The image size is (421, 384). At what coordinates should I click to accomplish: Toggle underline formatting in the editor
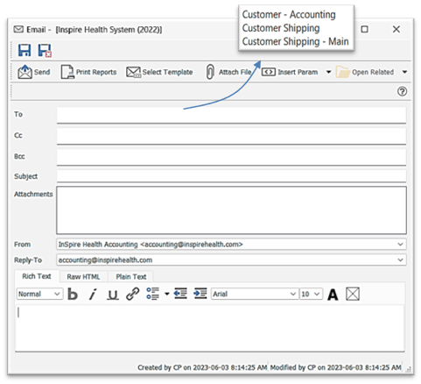click(112, 295)
